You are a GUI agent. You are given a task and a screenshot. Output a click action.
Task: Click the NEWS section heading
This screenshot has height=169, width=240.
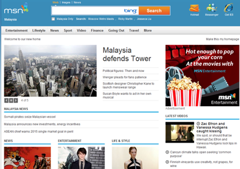click(x=8, y=141)
